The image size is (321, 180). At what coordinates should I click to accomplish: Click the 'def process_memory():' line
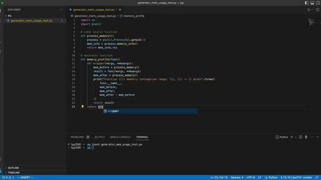pyautogui.click(x=97, y=35)
